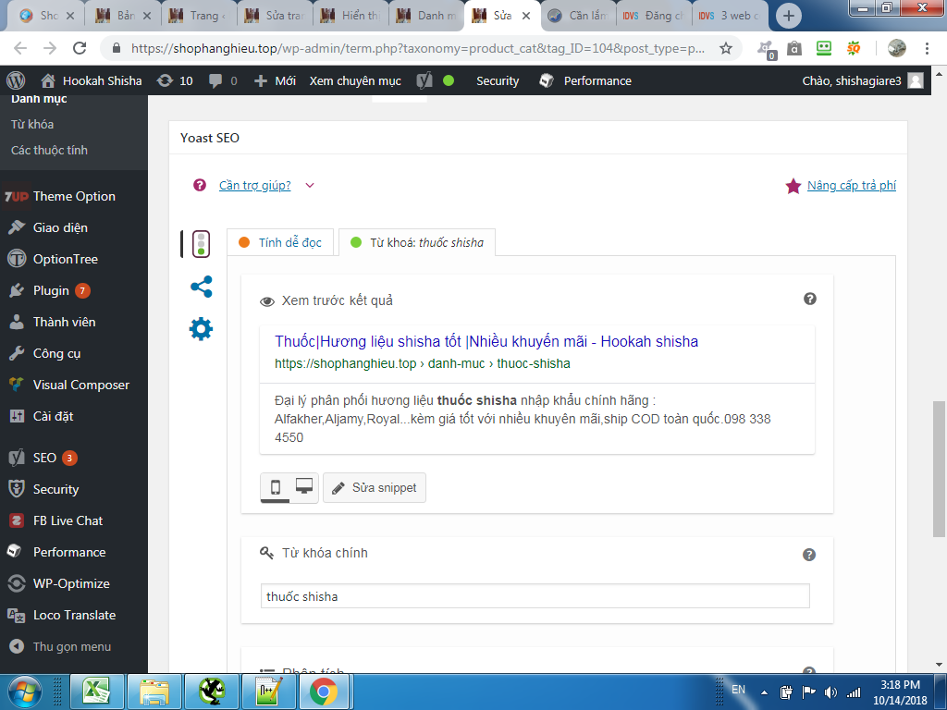
Task: Open Security in the sidebar
Action: tap(74, 489)
